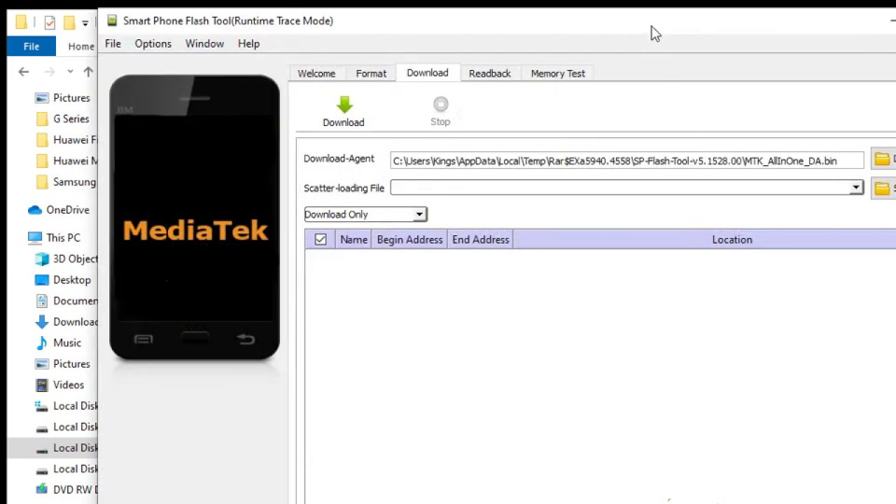Image resolution: width=896 pixels, height=504 pixels.
Task: Open Scatter-loading file folder browse icon
Action: [882, 188]
